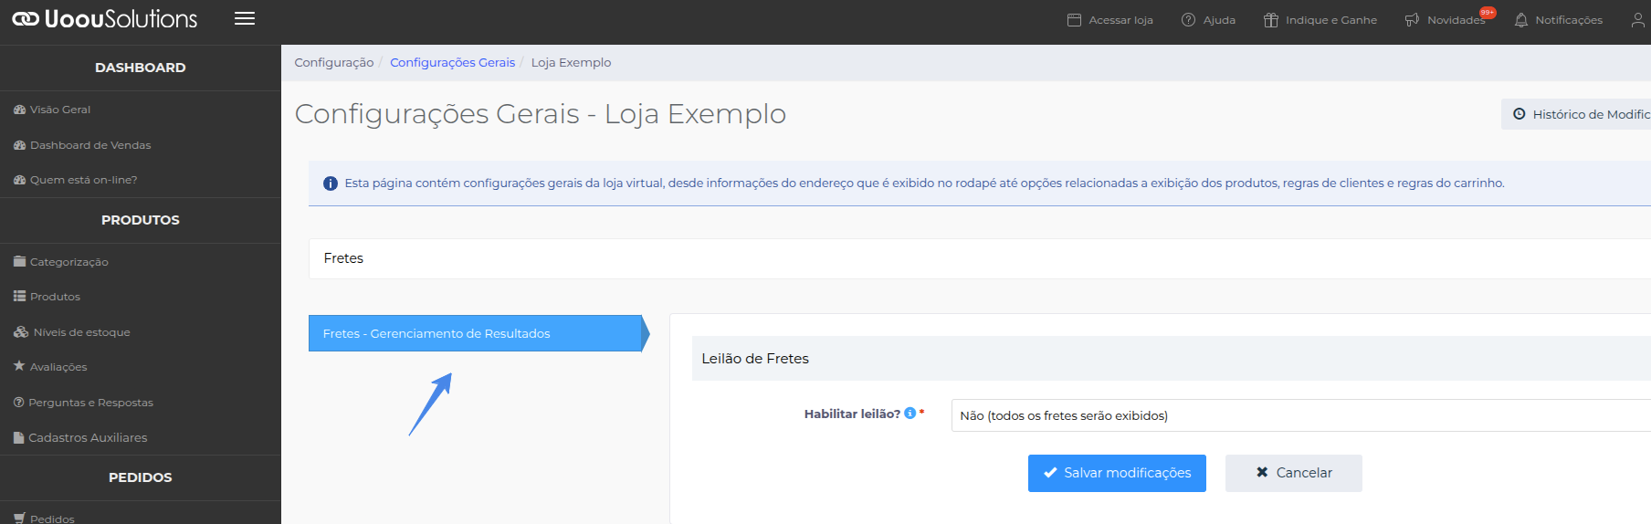Click Ajuda link in top bar
Viewport: 1651px width, 524px height.
tap(1219, 20)
